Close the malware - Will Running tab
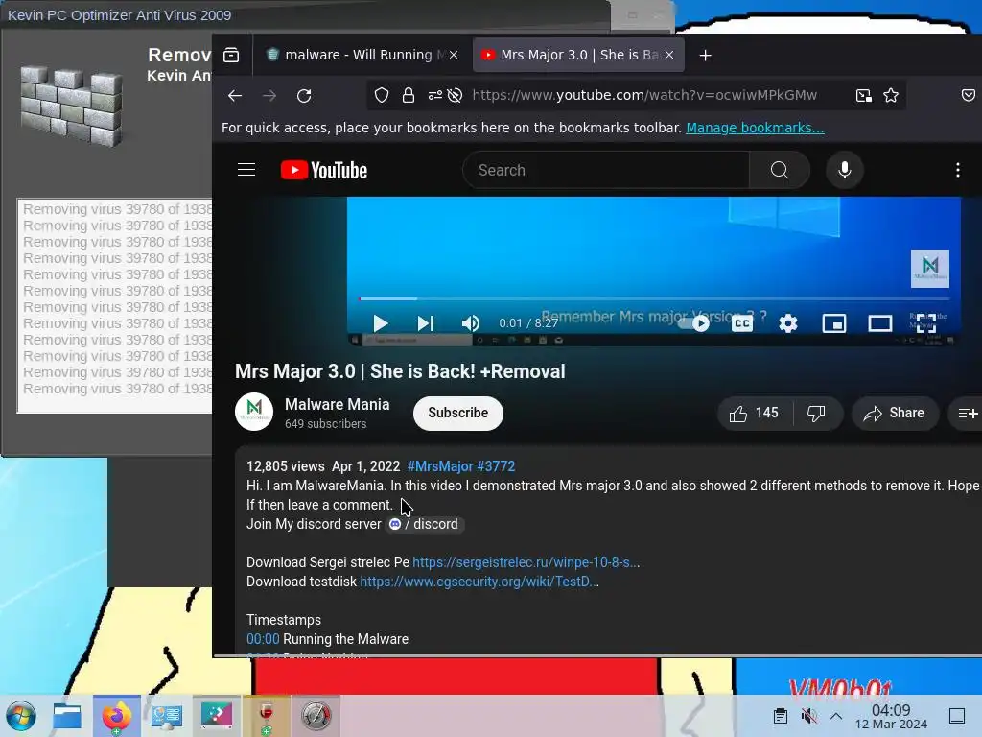 pyautogui.click(x=454, y=55)
